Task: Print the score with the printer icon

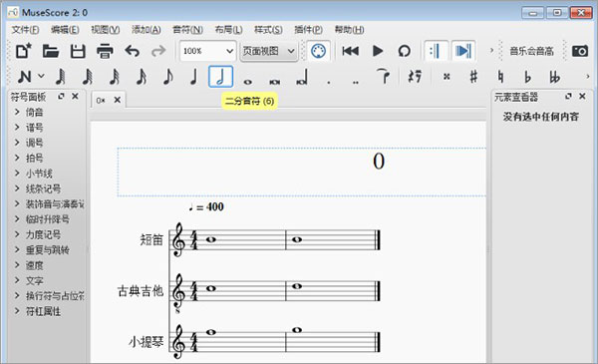Action: coord(105,51)
